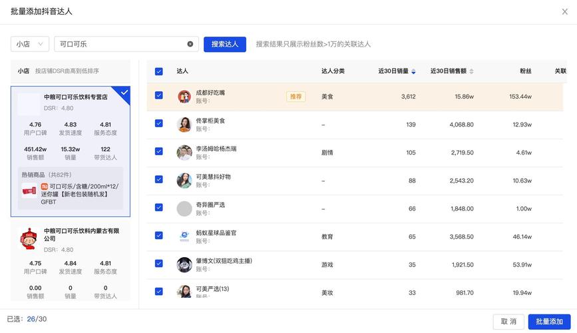
Task: Click the 蚂蚁星球品鉴官 name text
Action: 216,232
